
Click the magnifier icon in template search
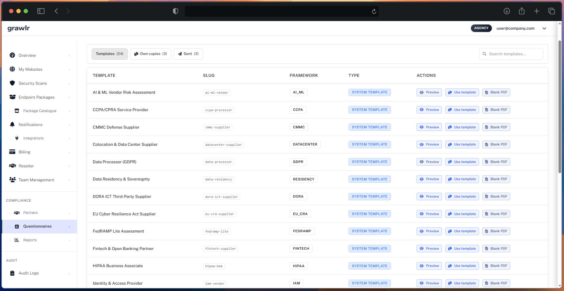click(x=484, y=54)
